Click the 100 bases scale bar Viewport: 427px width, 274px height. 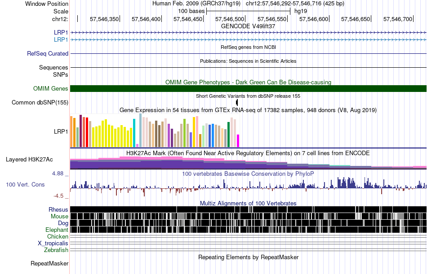(249, 11)
